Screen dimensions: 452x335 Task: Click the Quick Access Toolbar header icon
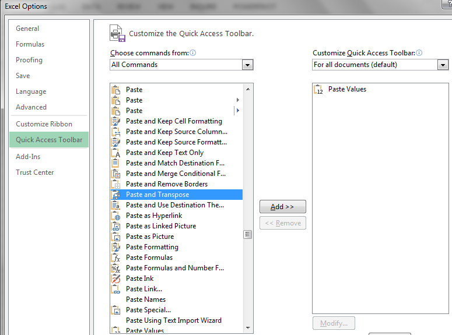[117, 33]
